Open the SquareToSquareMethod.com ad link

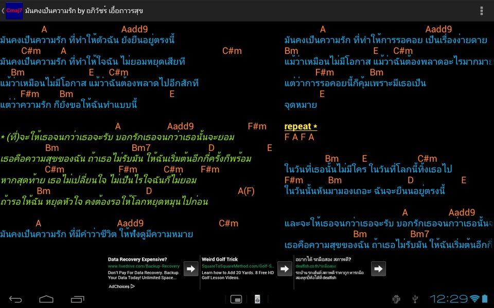(x=238, y=266)
